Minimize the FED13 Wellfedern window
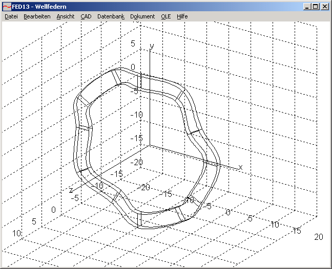 click(307, 7)
